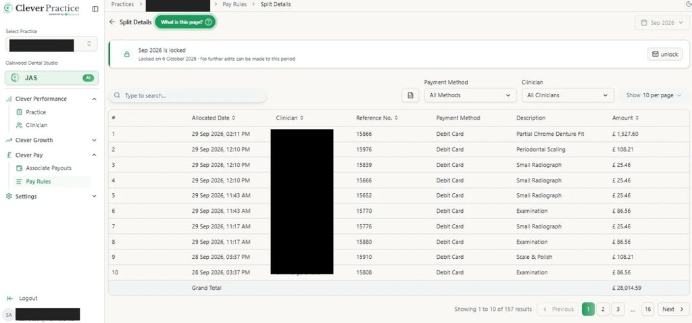Open the Show 10 per page dropdown

pos(653,95)
